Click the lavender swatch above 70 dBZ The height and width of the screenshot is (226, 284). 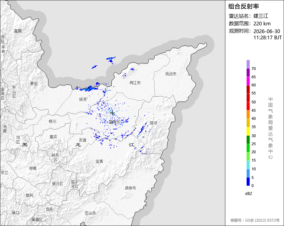[248, 64]
